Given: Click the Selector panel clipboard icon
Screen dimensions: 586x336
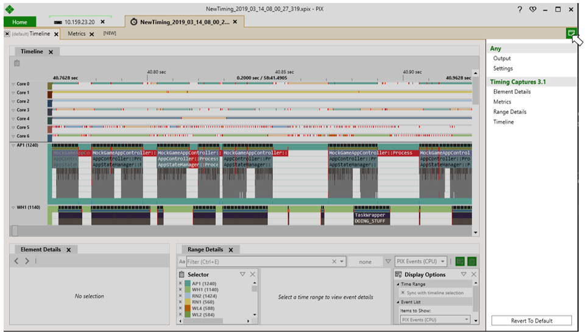Looking at the screenshot, I should [182, 274].
